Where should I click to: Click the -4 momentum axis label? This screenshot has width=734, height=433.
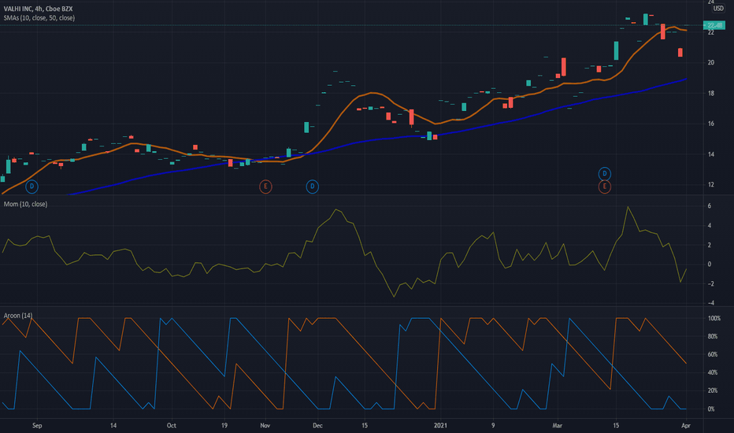(x=710, y=303)
